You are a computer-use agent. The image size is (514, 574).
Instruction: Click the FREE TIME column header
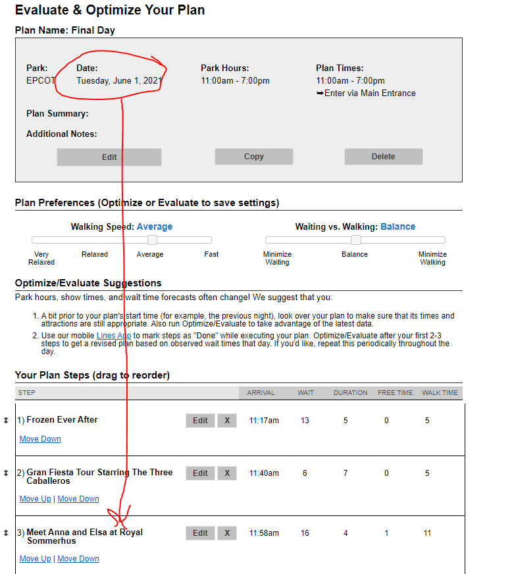tap(395, 393)
